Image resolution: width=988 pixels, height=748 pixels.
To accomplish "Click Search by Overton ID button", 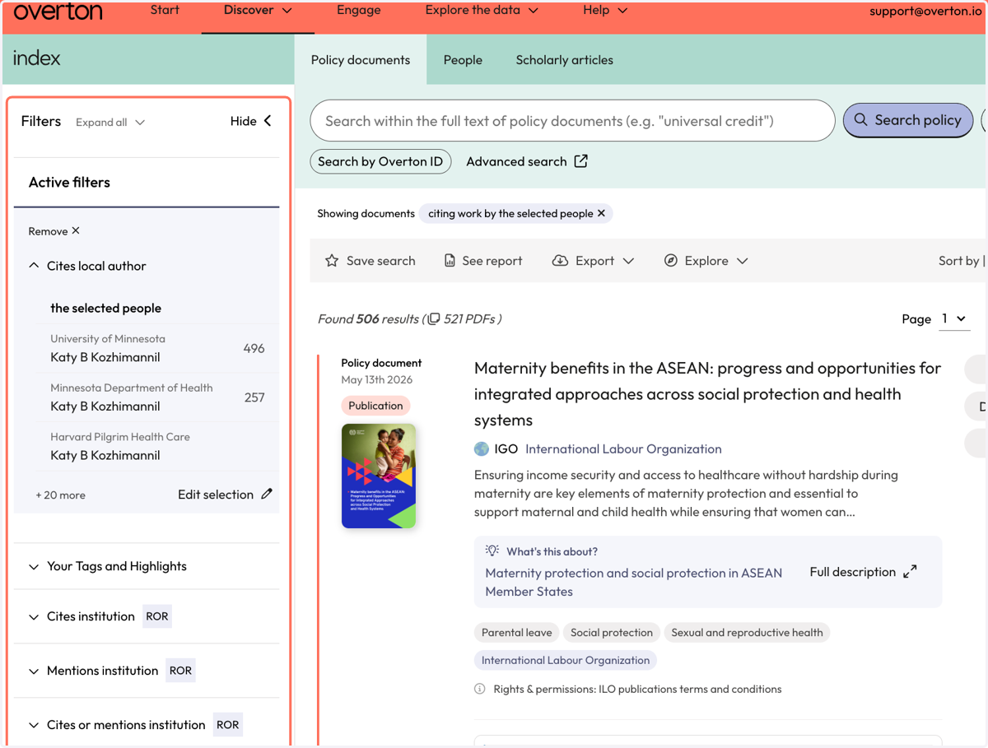I will coord(380,161).
